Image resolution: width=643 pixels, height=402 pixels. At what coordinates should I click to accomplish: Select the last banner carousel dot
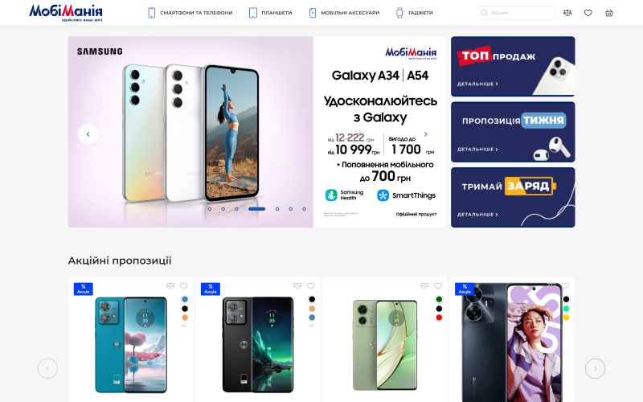click(x=305, y=209)
